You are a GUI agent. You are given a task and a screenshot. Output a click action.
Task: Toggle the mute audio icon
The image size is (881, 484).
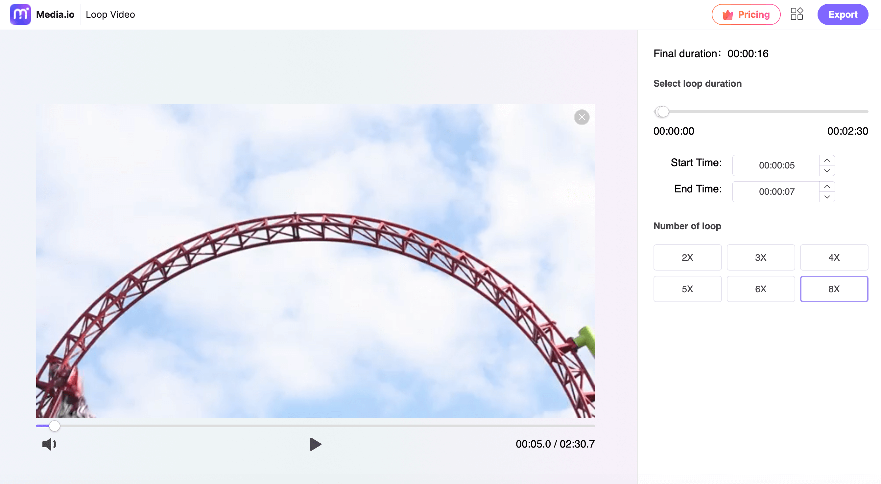49,445
